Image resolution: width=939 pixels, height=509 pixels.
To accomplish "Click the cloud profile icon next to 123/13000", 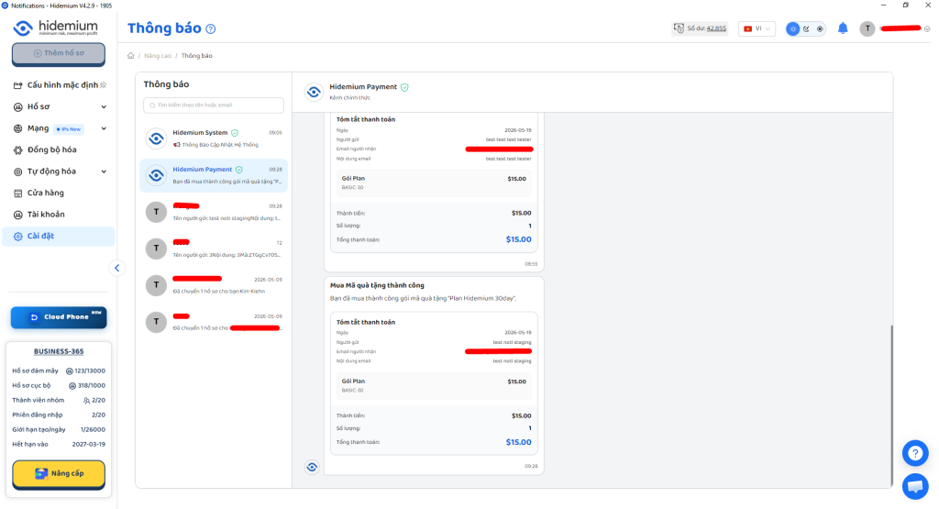I will [x=70, y=371].
